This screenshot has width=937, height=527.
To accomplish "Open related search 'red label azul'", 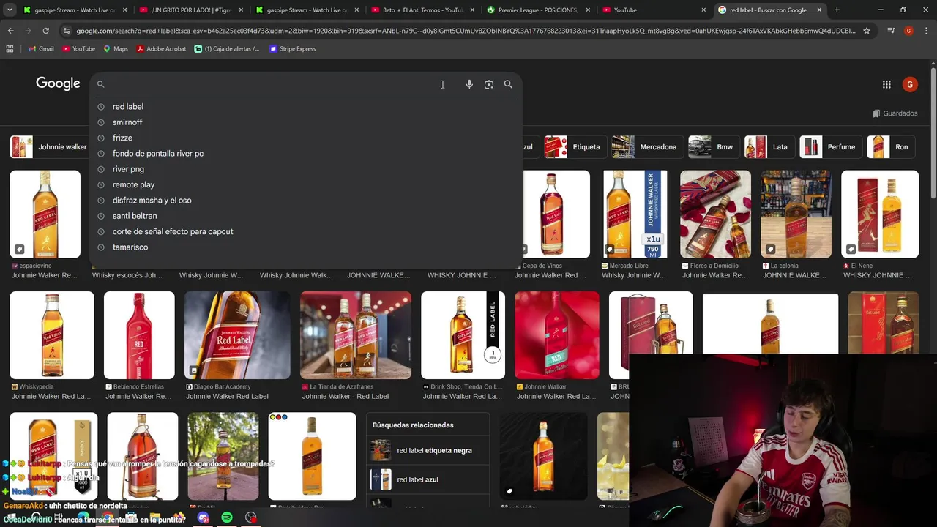I will tap(428, 480).
